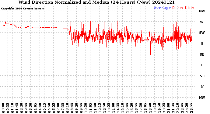Viewport: 210px width, 114px height.
Task: Click the 13:25 time label
Action: click(109, 108)
